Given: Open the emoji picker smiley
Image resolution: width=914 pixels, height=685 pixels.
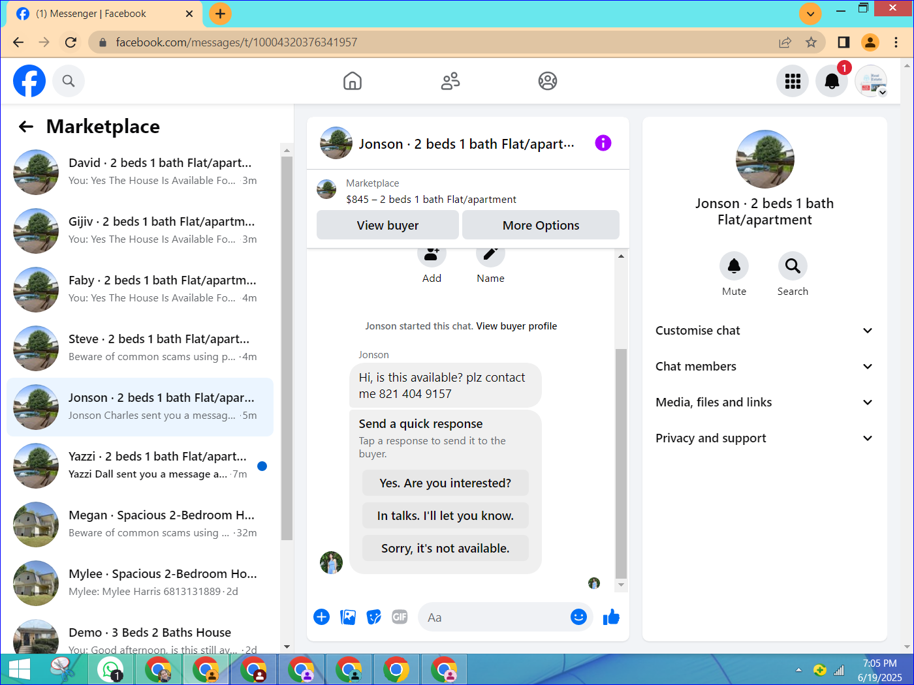Looking at the screenshot, I should (x=578, y=617).
